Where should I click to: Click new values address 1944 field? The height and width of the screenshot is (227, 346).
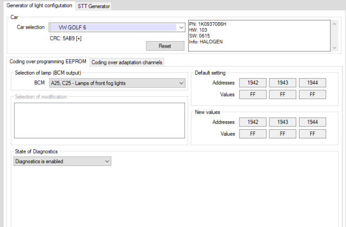[312, 122]
